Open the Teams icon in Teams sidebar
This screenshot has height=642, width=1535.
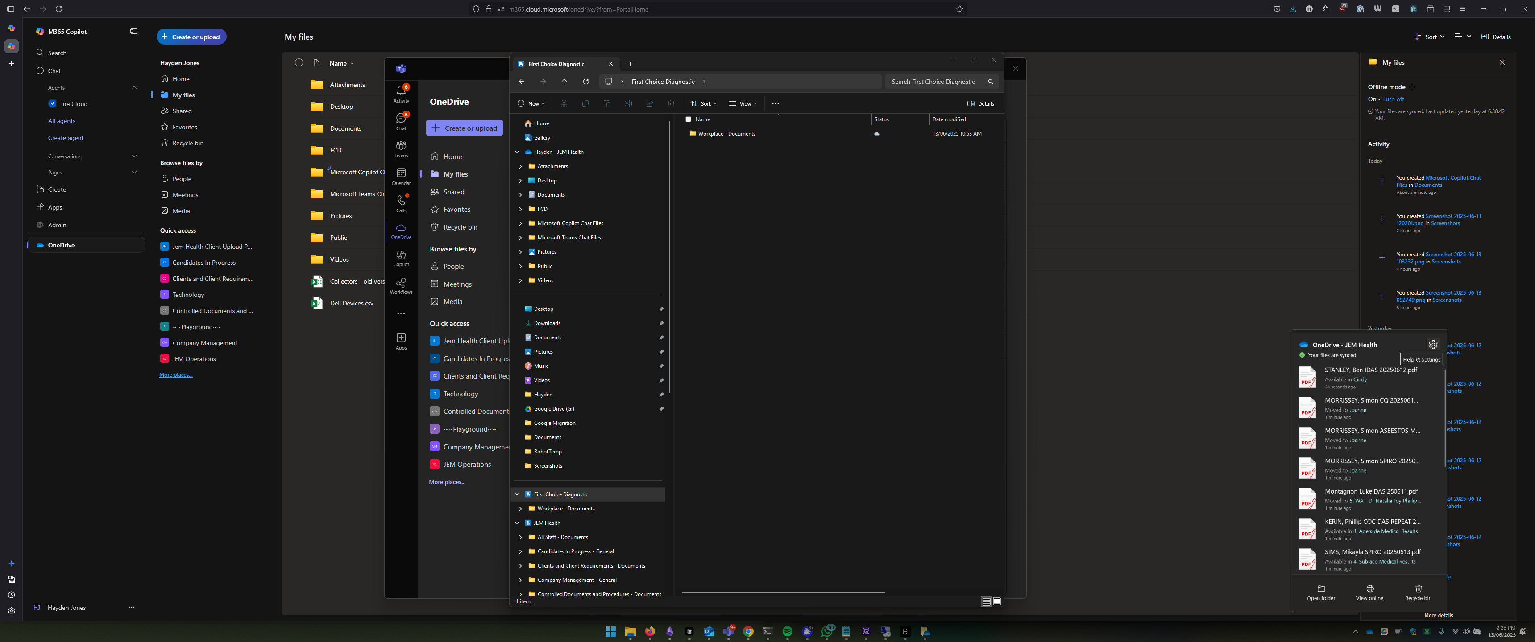point(401,149)
